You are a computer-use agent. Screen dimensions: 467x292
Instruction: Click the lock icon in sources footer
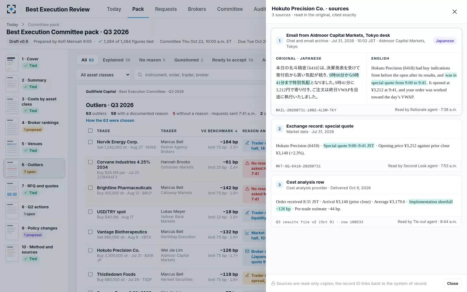point(273,284)
